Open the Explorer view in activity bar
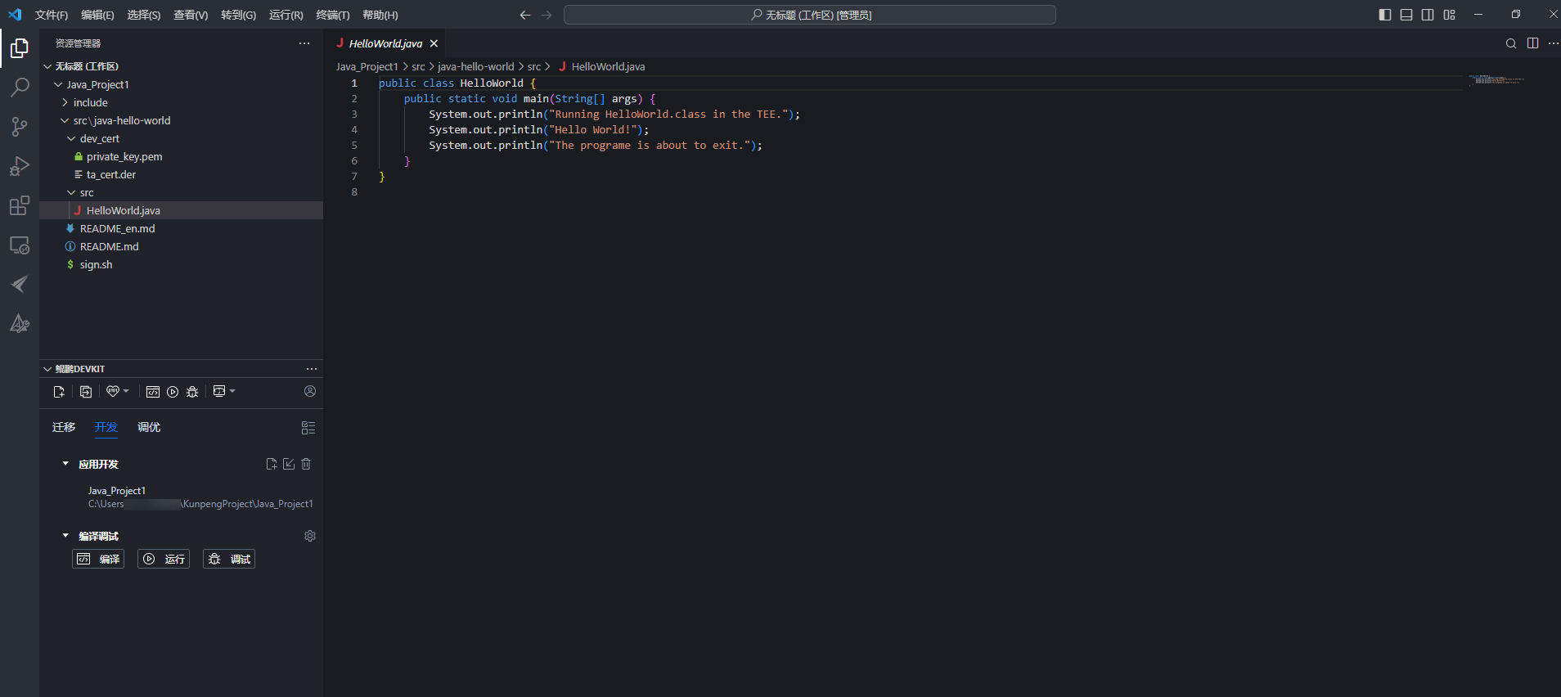The height and width of the screenshot is (697, 1561). pos(20,49)
